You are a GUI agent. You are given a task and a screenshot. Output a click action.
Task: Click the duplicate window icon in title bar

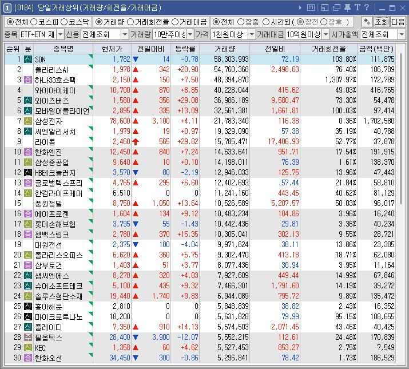point(336,7)
